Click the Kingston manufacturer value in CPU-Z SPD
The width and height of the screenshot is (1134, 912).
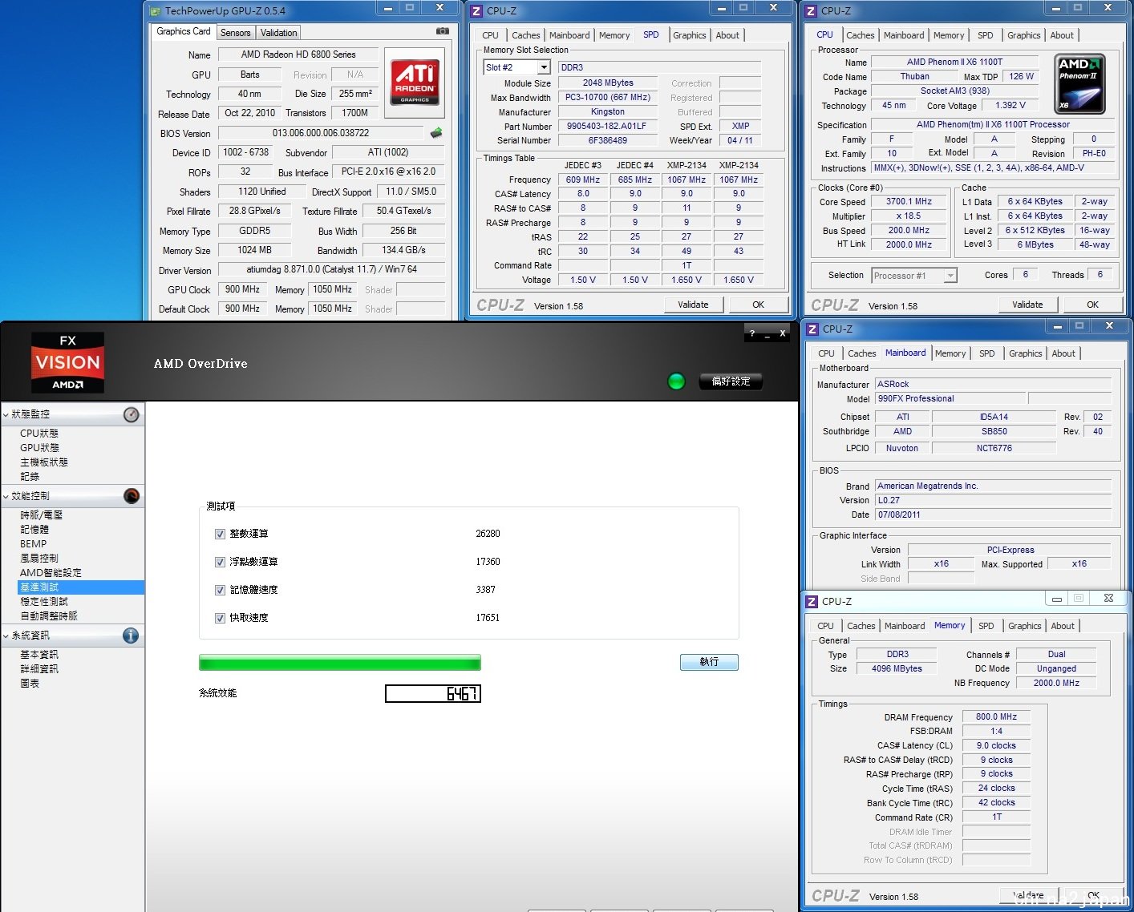pyautogui.click(x=608, y=112)
